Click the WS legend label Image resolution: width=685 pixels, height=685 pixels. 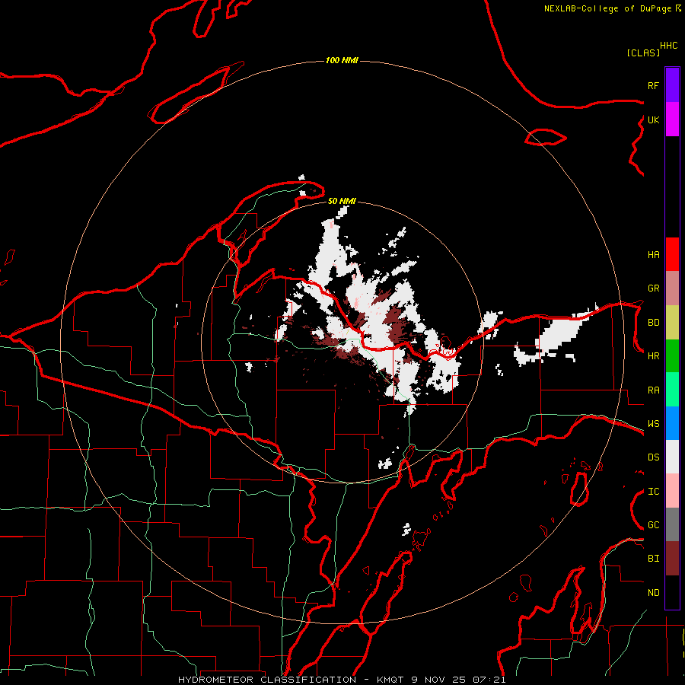tap(653, 424)
